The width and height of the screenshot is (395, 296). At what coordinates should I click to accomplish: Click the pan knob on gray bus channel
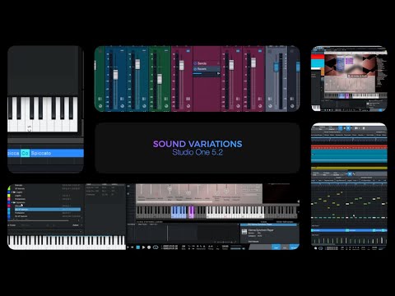[270, 106]
